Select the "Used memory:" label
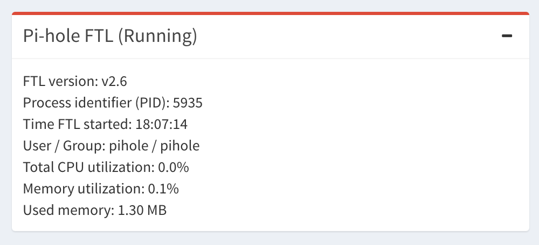 (68, 210)
